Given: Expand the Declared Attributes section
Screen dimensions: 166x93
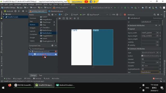Looking at the screenshot, I should (x=128, y=26).
